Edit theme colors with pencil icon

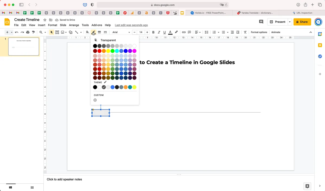(x=105, y=82)
